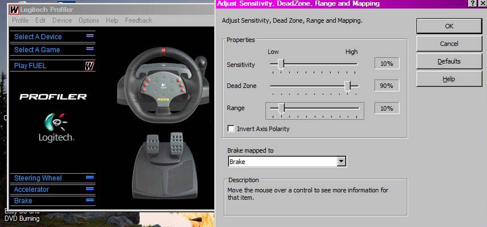Click Select A Device in Profiler
Viewport: 487px width, 227px height.
[x=38, y=36]
